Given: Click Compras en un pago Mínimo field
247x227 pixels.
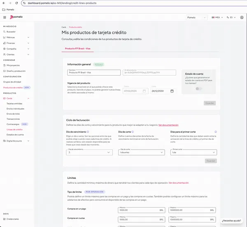Looking at the screenshot, I should (x=142, y=210).
